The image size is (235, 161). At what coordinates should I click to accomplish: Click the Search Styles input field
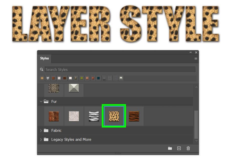(x=120, y=69)
